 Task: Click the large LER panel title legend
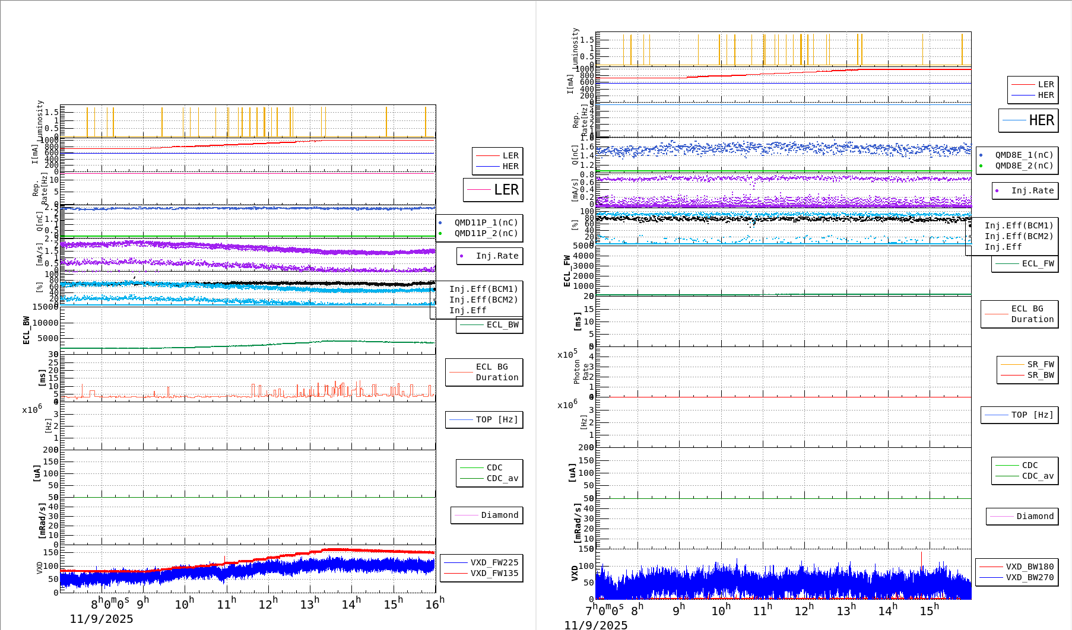point(493,190)
